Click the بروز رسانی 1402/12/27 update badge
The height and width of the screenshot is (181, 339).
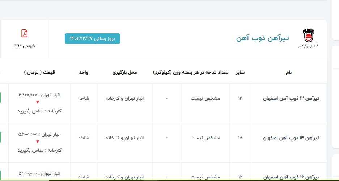(x=92, y=38)
